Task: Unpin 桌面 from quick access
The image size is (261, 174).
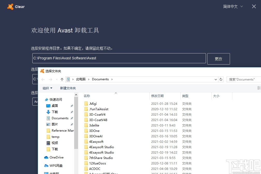Action: pos(72,106)
